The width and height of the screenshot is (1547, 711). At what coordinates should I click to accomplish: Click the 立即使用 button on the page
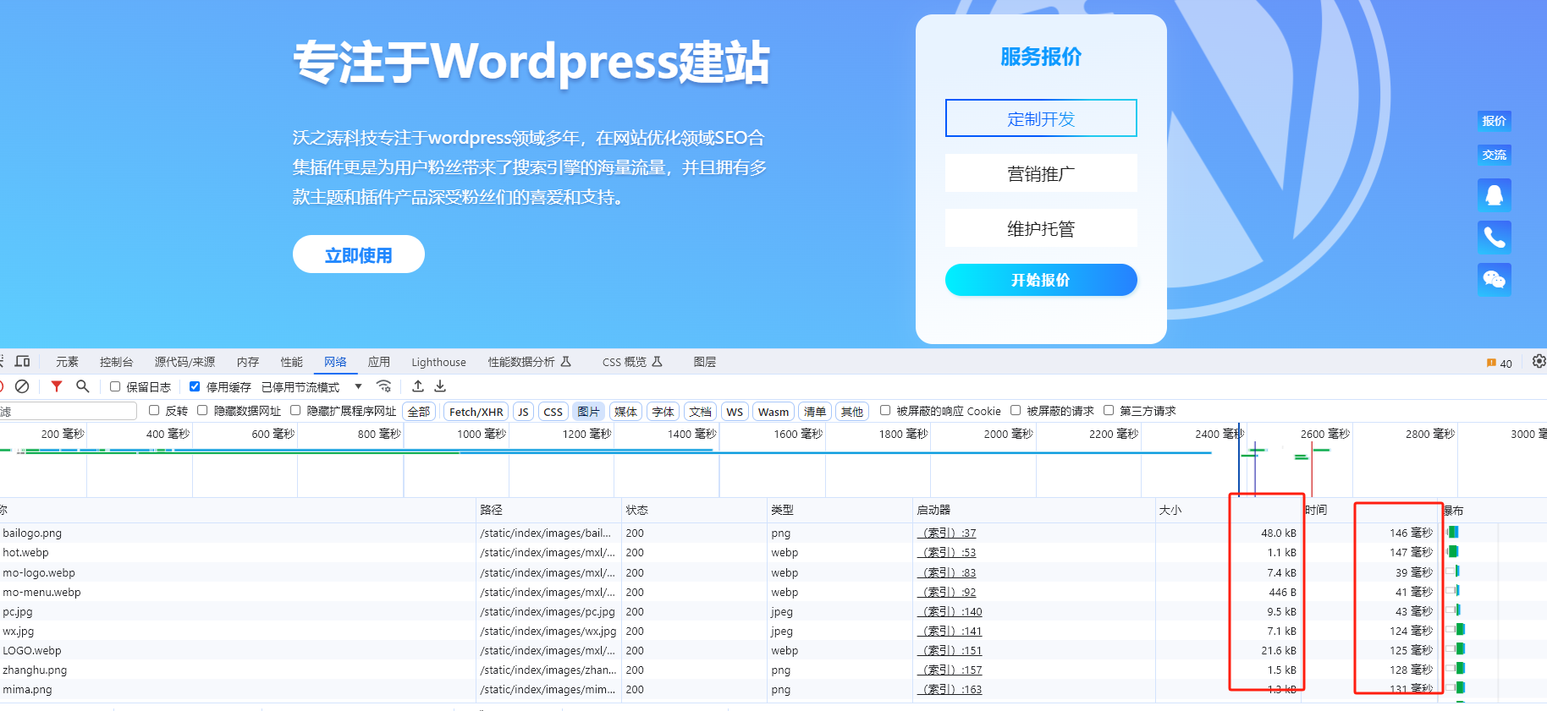point(359,254)
